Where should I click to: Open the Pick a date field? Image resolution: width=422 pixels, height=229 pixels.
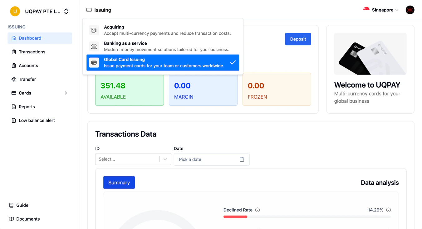point(212,159)
